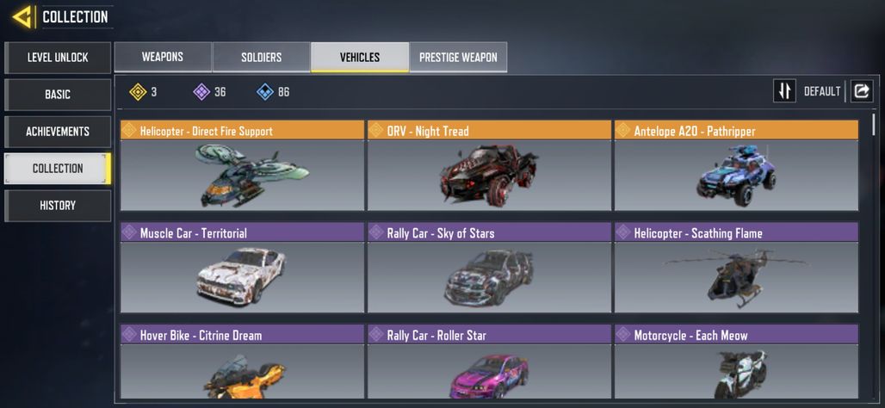This screenshot has width=885, height=408.
Task: Select the Helicopter Direct Fire Support thumbnail
Action: 242,176
